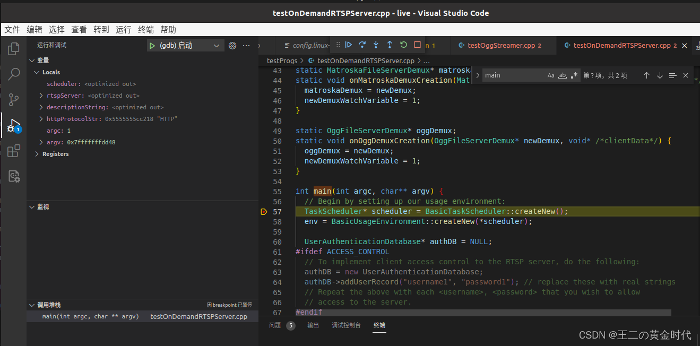Close the testOnDemandRTSPServer.cpp tab

(685, 46)
